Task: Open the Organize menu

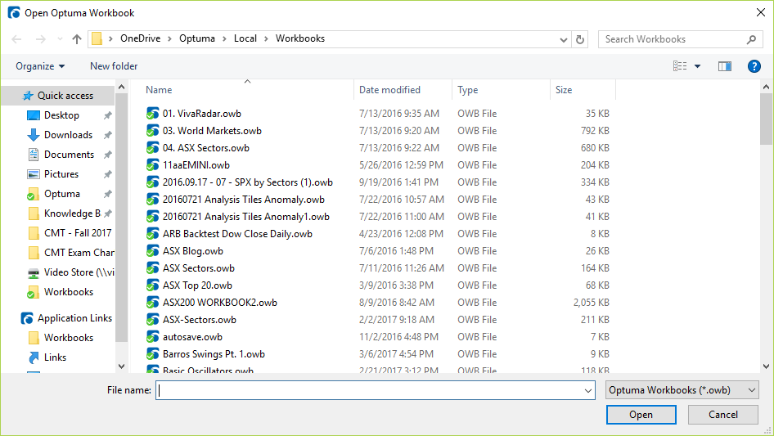Action: pyautogui.click(x=40, y=66)
